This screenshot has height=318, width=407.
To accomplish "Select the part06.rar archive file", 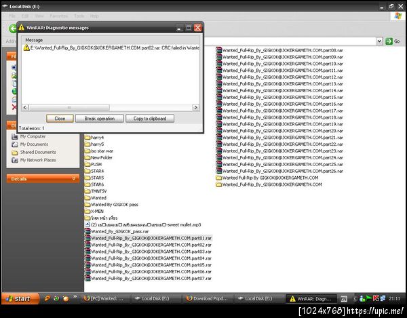I will [x=148, y=272].
